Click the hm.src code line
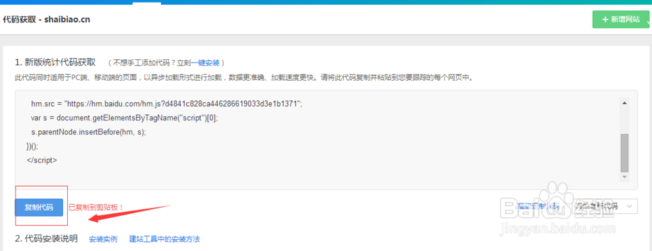This screenshot has width=652, height=251. point(167,104)
